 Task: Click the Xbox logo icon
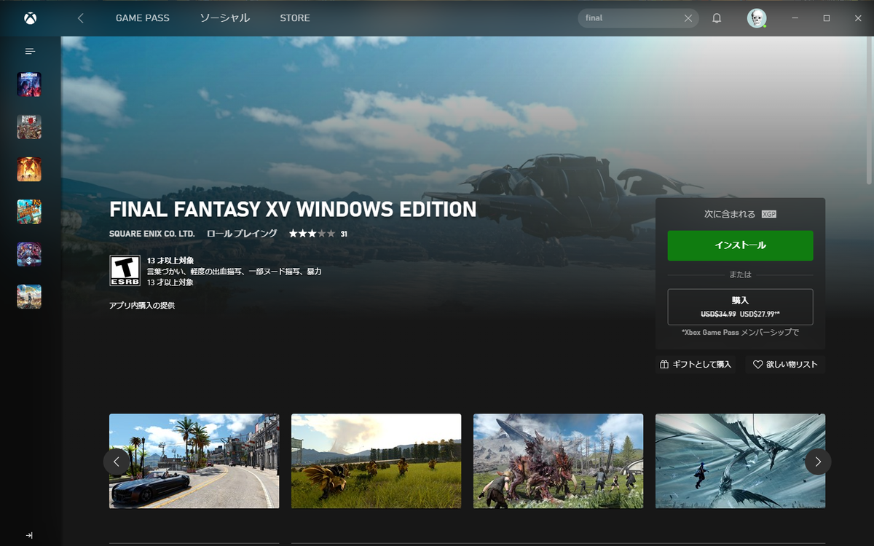[x=30, y=18]
